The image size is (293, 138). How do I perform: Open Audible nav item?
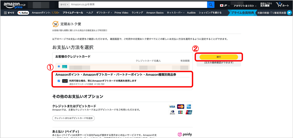coord(191,13)
